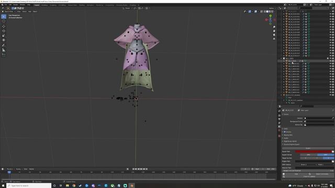The width and height of the screenshot is (335, 188).
Task: Select the 3D Cursor tool
Action: [x=4, y=21]
